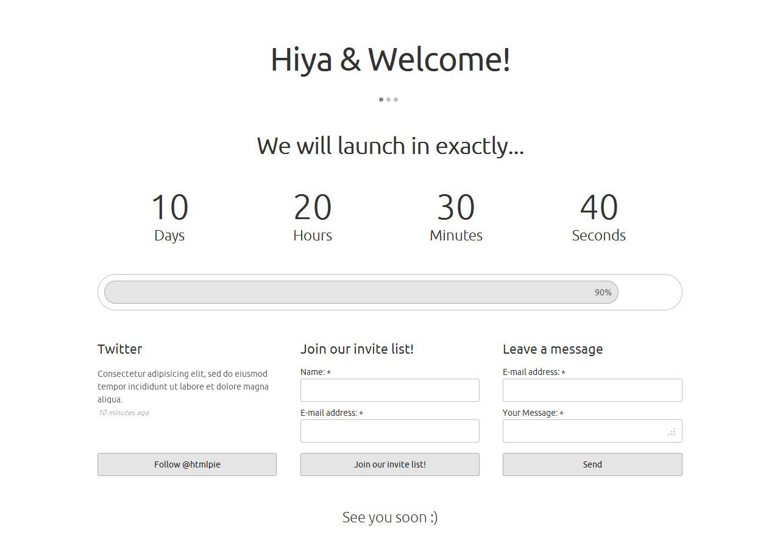Select the second slider navigation dot
The height and width of the screenshot is (557, 780).
tap(388, 99)
